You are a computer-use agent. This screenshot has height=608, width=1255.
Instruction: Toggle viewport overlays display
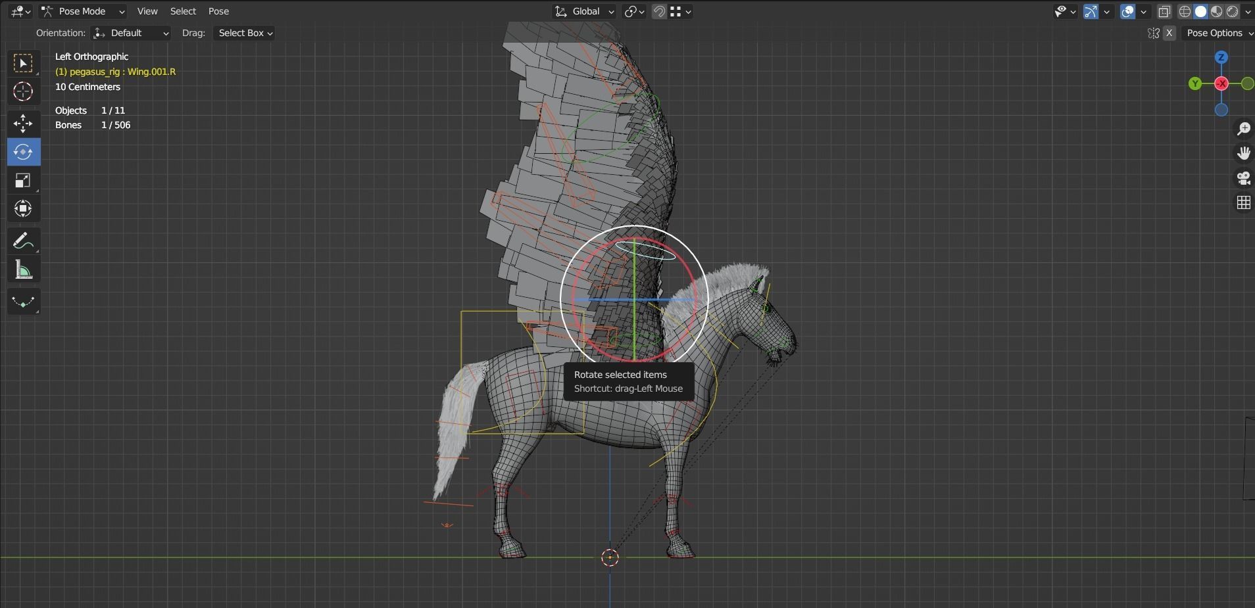click(1127, 11)
